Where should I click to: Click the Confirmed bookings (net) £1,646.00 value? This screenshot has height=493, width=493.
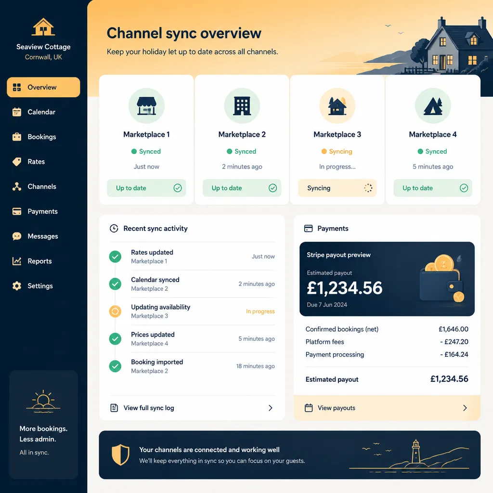coord(454,329)
